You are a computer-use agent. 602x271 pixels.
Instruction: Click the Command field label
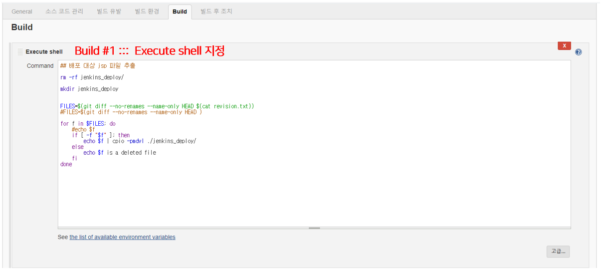pos(40,66)
